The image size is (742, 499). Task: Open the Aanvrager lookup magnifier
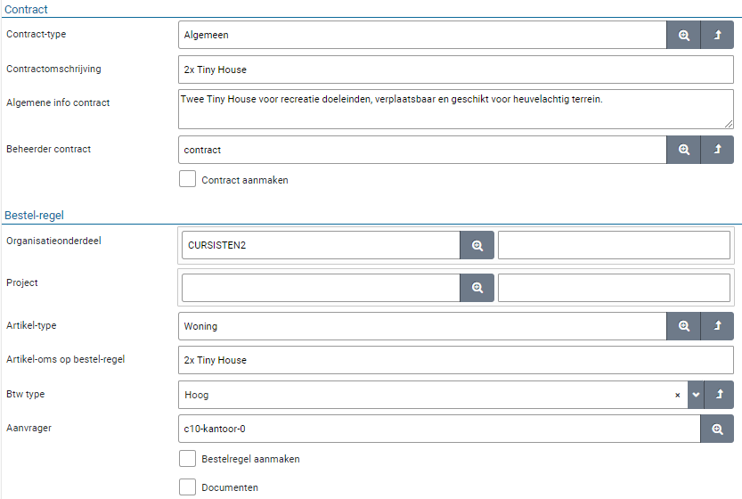(x=717, y=429)
